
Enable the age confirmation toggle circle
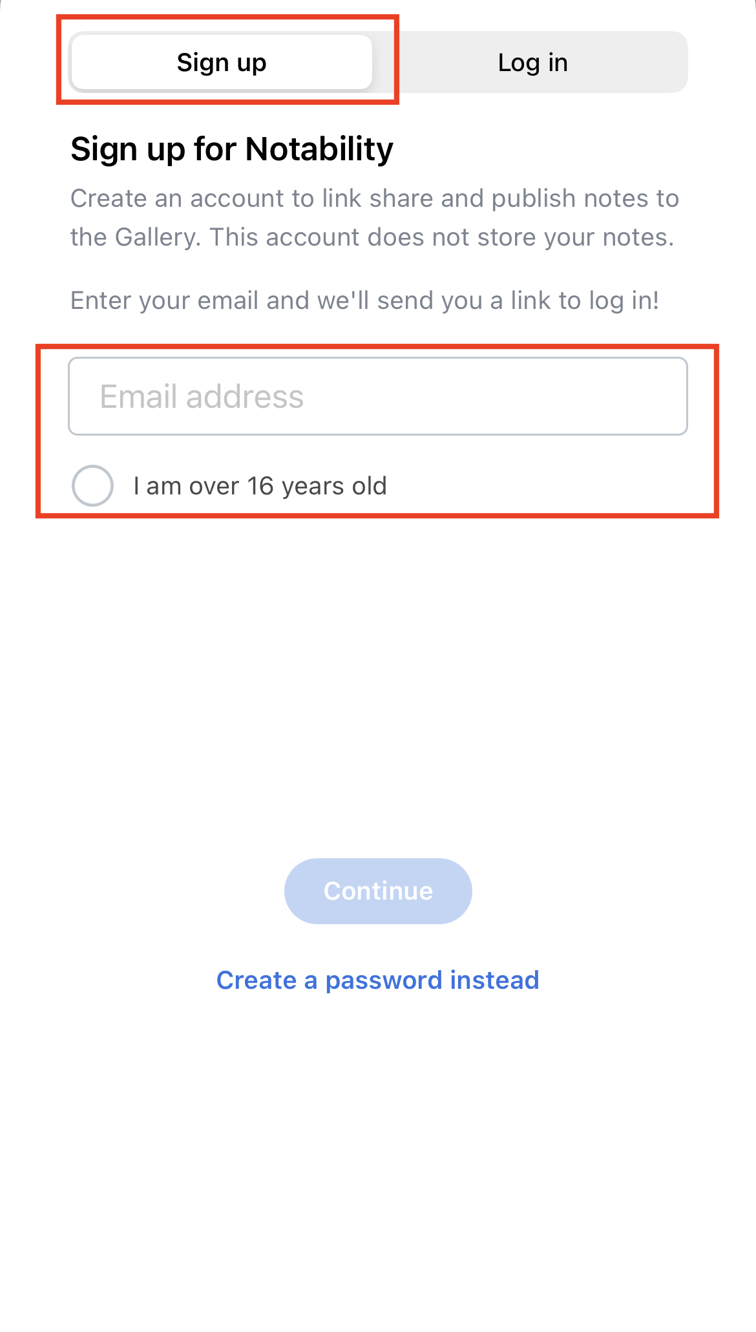click(x=92, y=485)
